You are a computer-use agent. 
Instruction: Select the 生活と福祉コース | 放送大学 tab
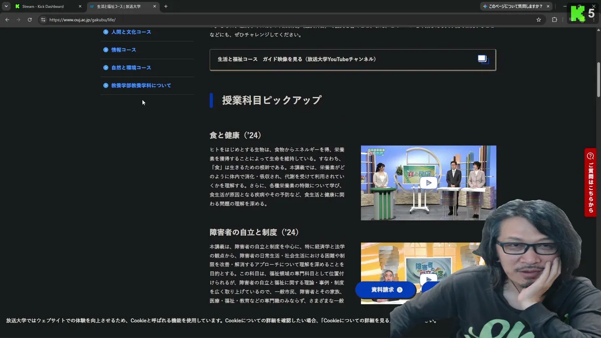click(x=123, y=7)
